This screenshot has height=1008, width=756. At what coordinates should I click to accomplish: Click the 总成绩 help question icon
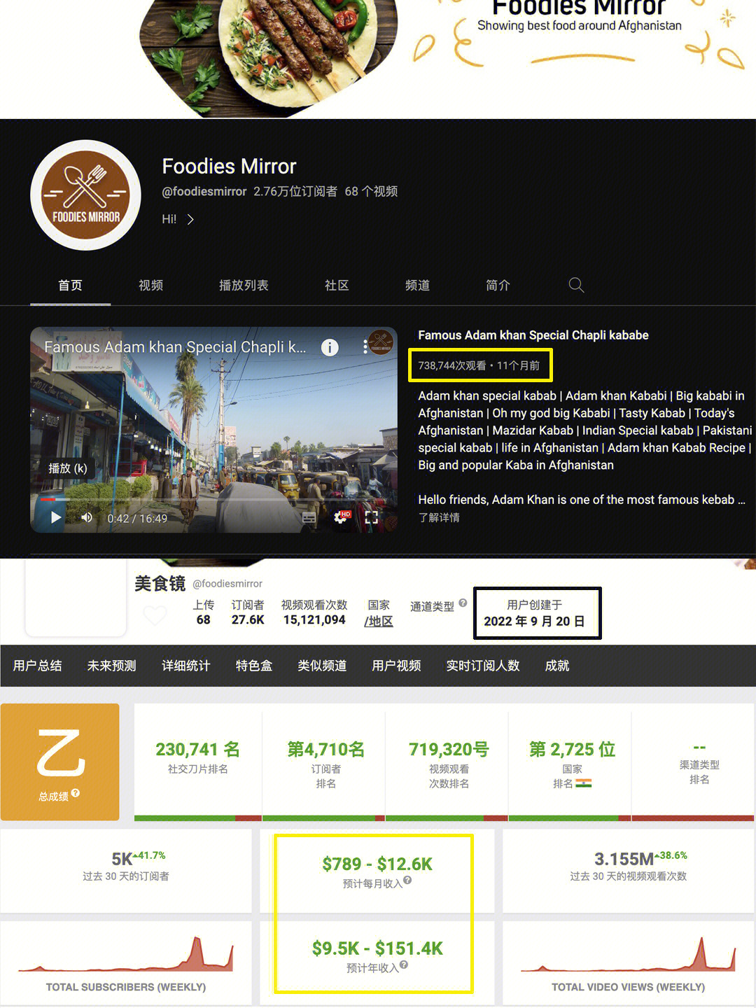point(76,793)
